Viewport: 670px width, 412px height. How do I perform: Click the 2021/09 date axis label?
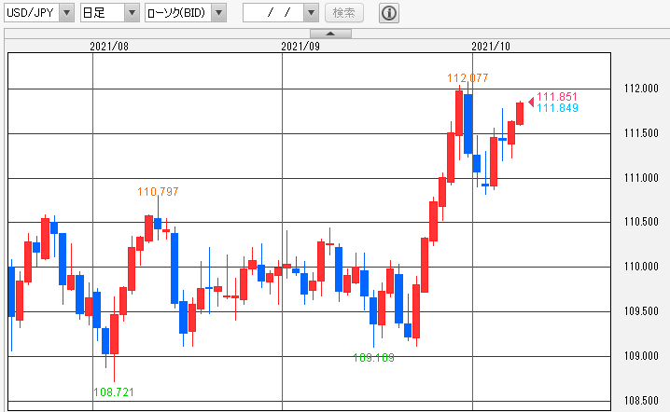(300, 47)
